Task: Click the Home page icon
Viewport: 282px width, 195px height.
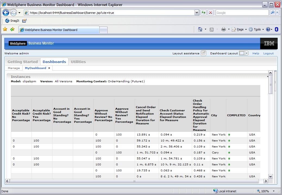Action: tap(200, 29)
